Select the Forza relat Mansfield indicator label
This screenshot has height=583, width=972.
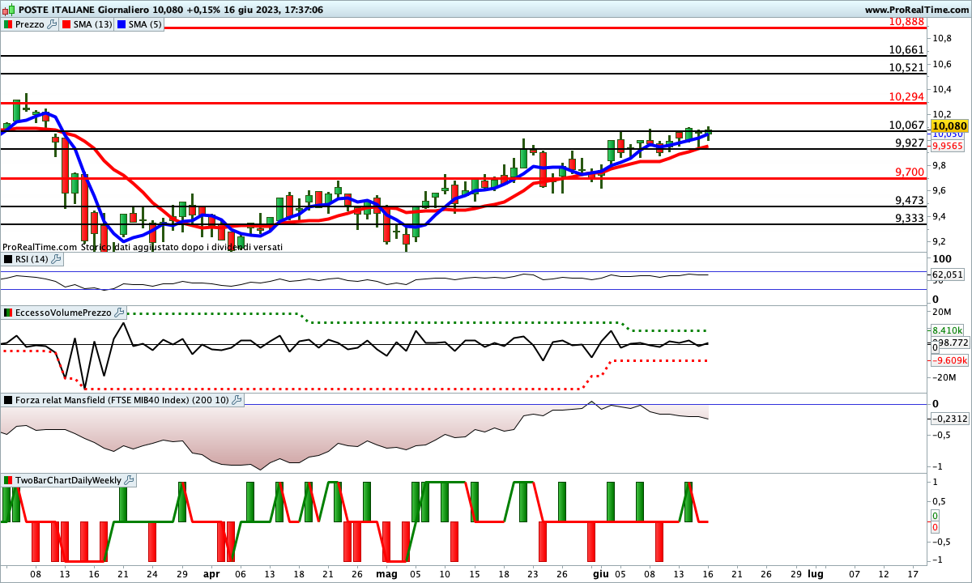click(122, 399)
